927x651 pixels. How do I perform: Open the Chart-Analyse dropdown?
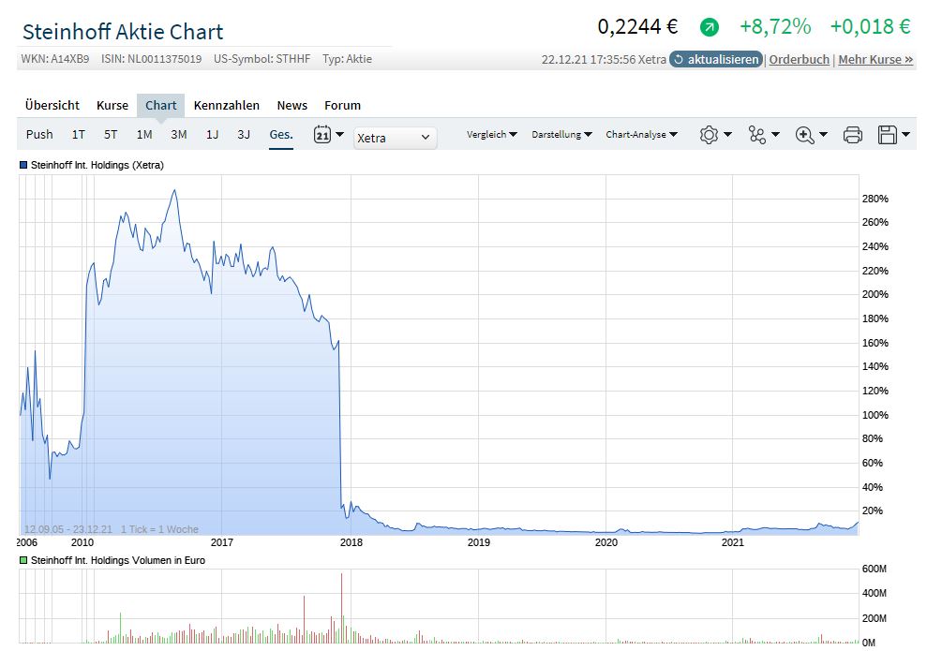point(641,135)
